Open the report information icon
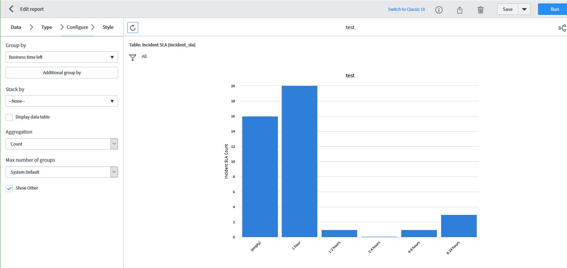This screenshot has height=268, width=567. tap(439, 10)
